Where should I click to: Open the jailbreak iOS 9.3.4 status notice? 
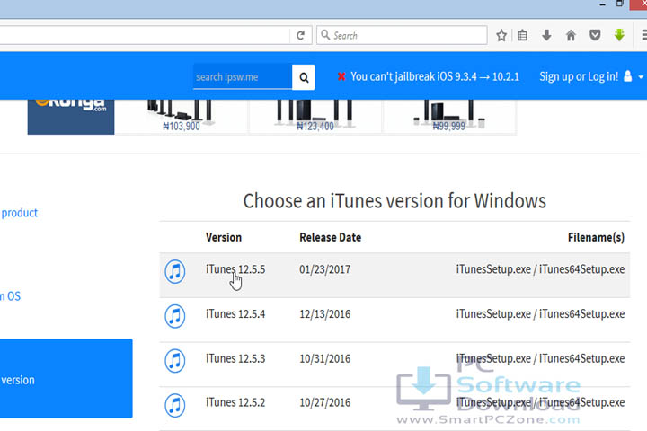(435, 76)
